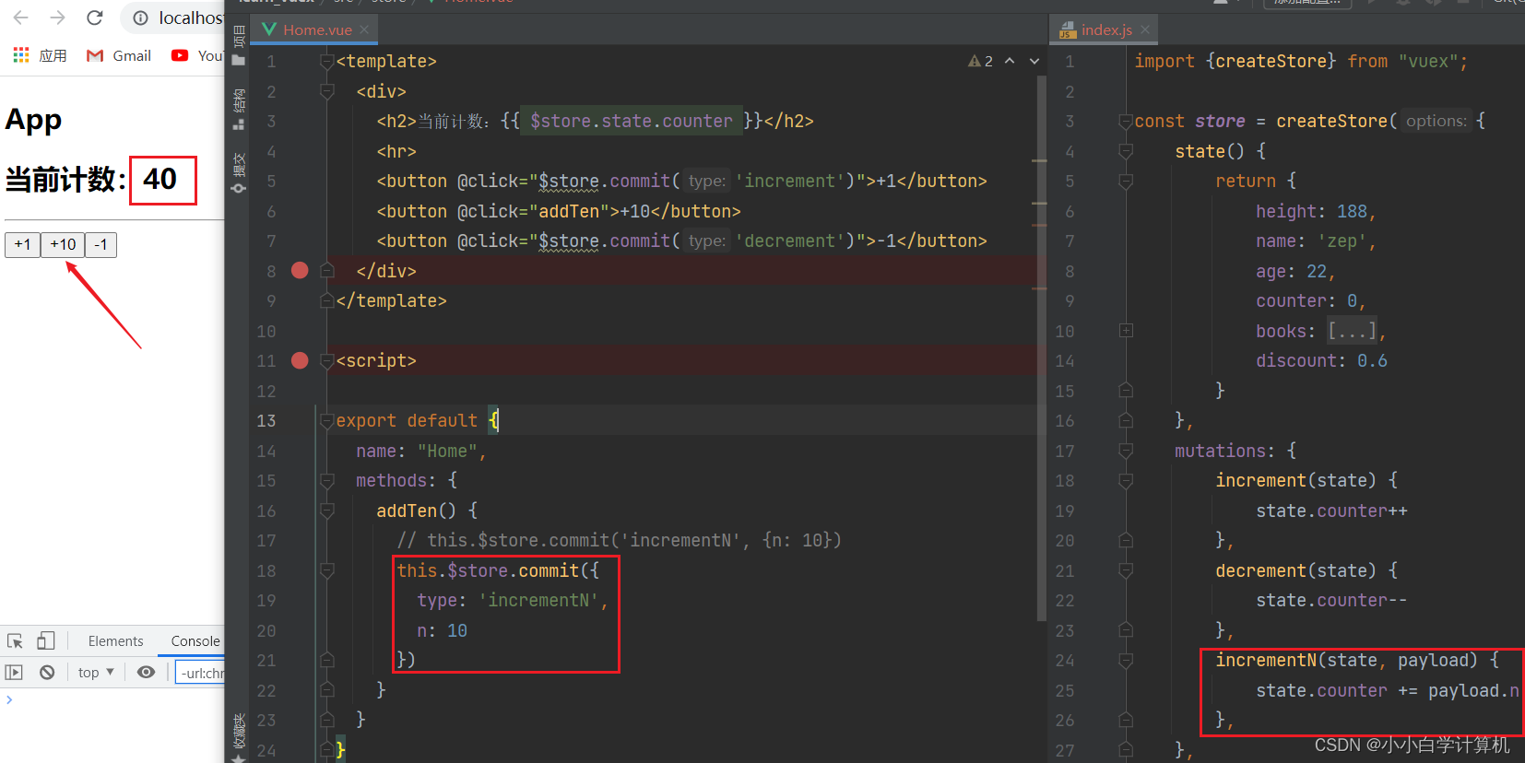
Task: Open the YouTube bookmark
Action: (x=197, y=55)
